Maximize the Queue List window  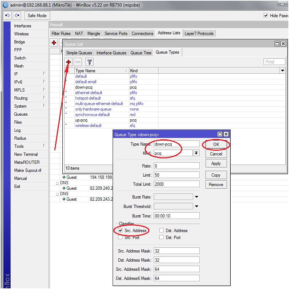tap(277, 44)
